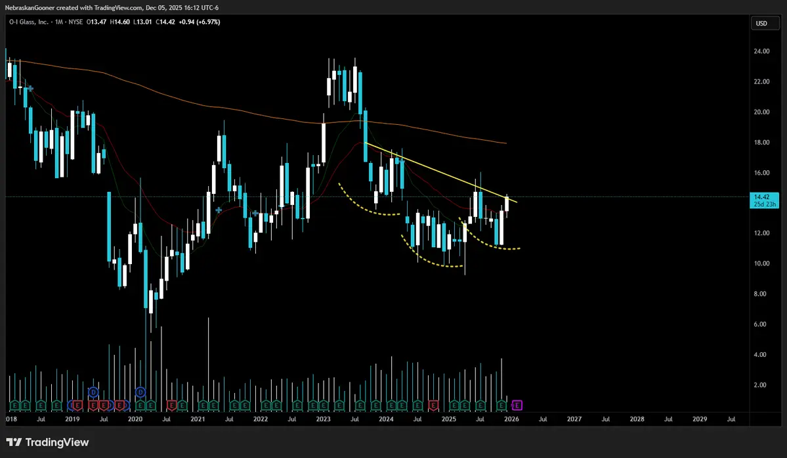This screenshot has width=787, height=458.
Task: Click the 2026 label on time axis
Action: (511, 419)
